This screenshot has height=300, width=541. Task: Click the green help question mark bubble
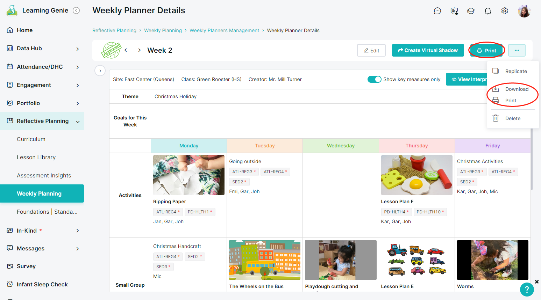pyautogui.click(x=527, y=290)
